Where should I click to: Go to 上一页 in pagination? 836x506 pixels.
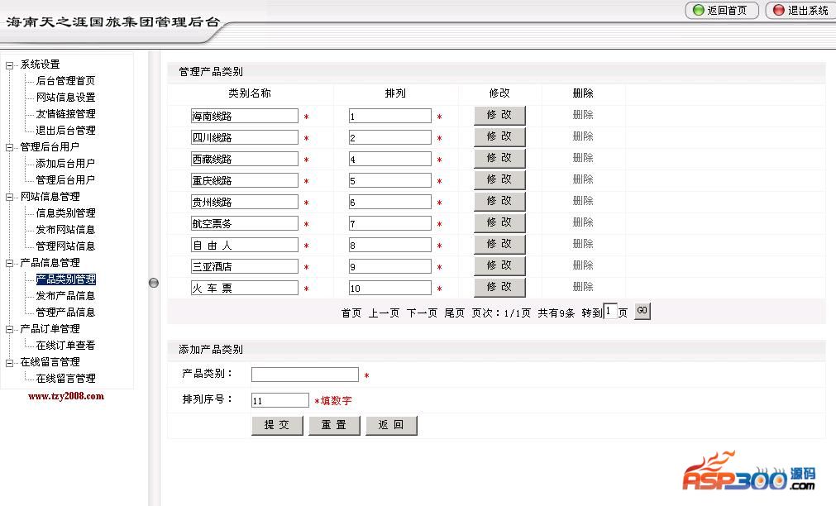(x=384, y=313)
